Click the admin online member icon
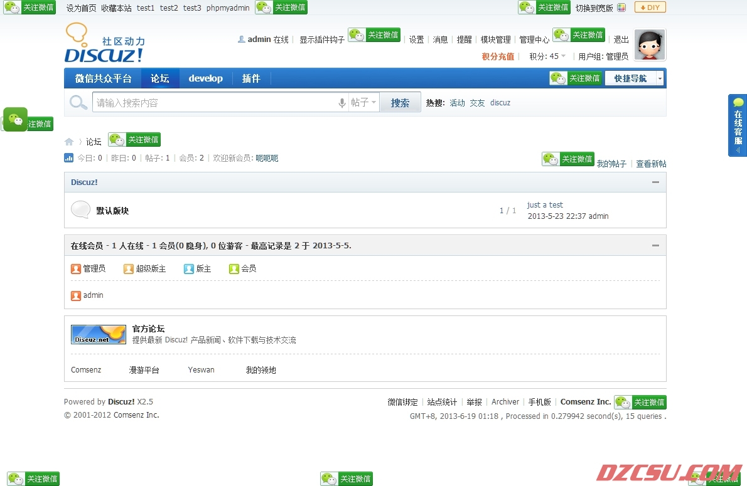This screenshot has width=747, height=486. (x=76, y=295)
